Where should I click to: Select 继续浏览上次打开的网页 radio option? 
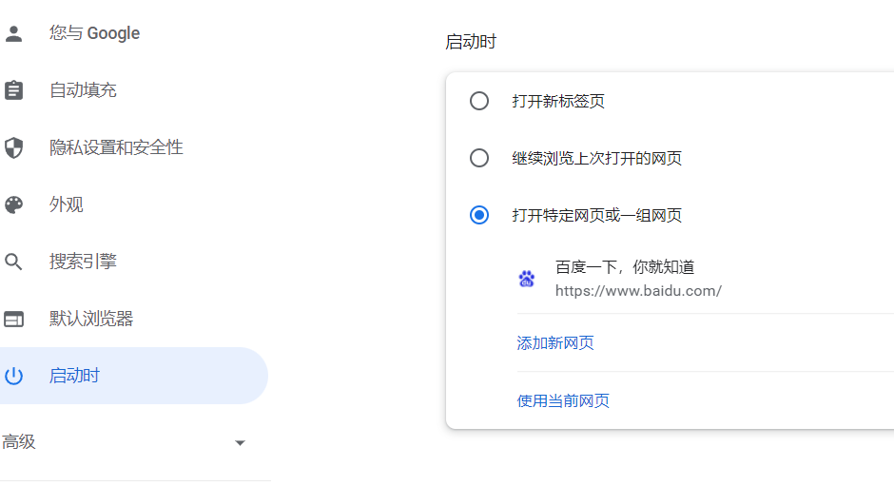click(x=479, y=158)
